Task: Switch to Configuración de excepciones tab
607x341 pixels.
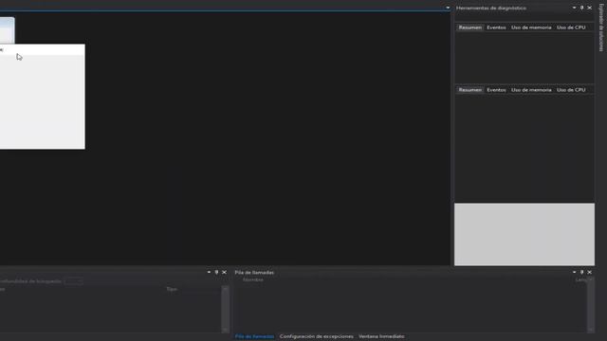Action: coord(316,336)
